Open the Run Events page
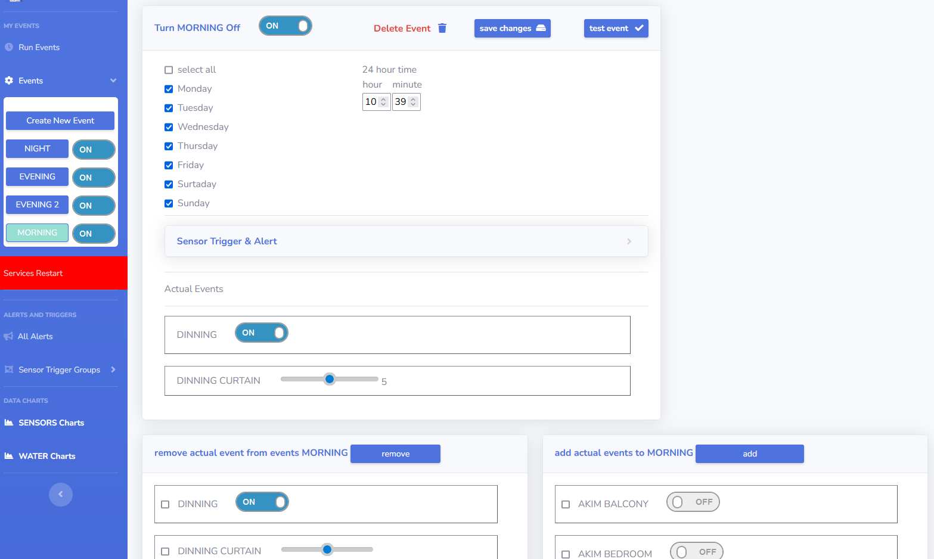 [x=39, y=47]
